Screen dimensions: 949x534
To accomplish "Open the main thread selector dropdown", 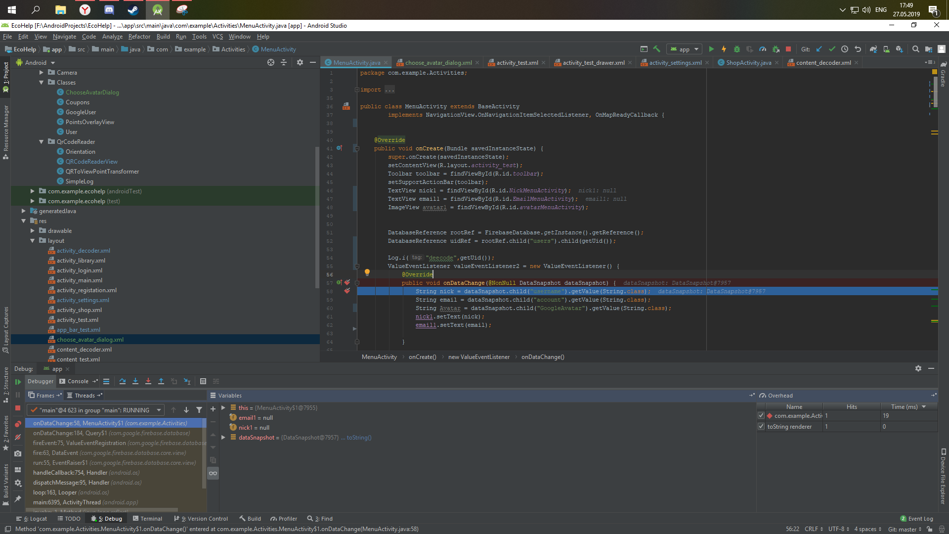I will tap(95, 410).
